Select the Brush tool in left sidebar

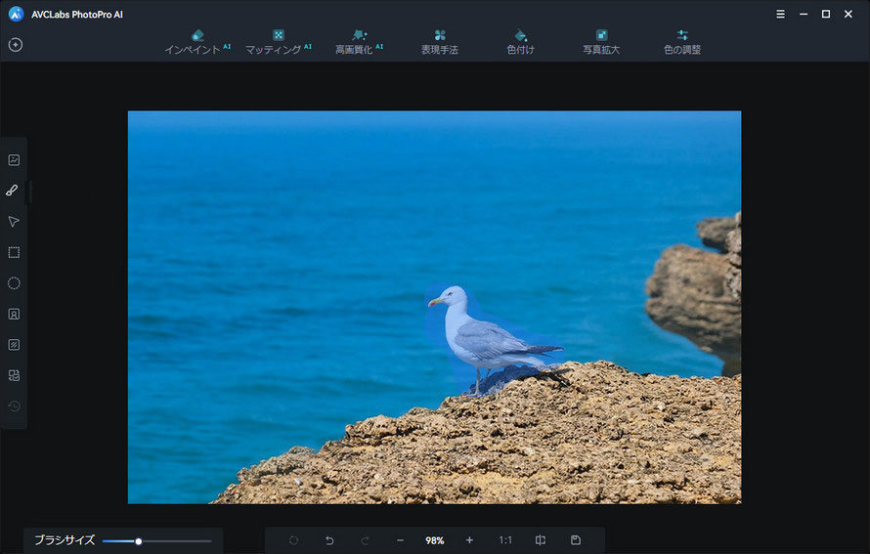tap(12, 191)
